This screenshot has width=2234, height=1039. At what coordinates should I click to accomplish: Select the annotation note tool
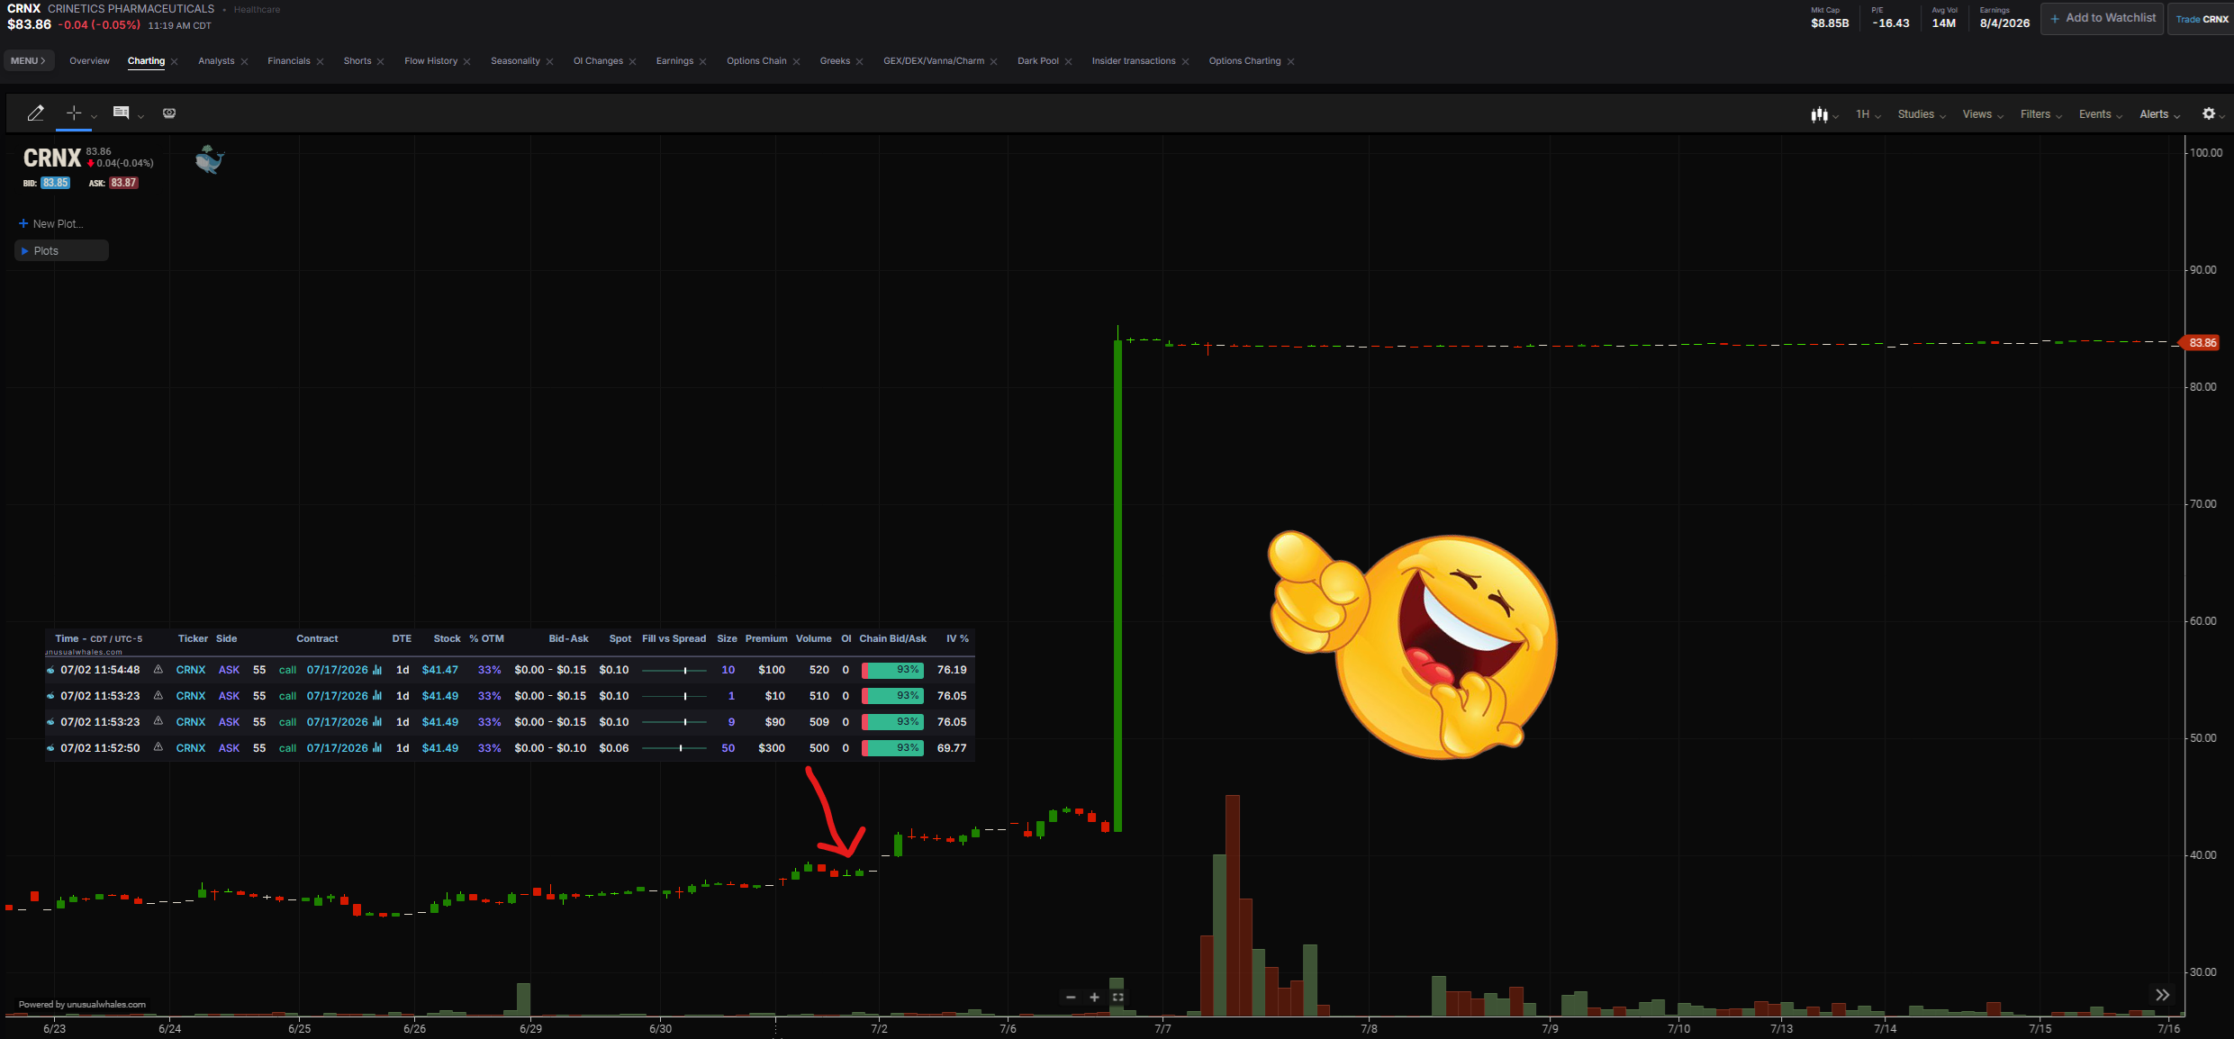121,113
